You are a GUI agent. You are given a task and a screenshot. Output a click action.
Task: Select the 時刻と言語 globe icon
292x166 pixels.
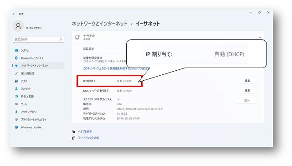[16, 97]
